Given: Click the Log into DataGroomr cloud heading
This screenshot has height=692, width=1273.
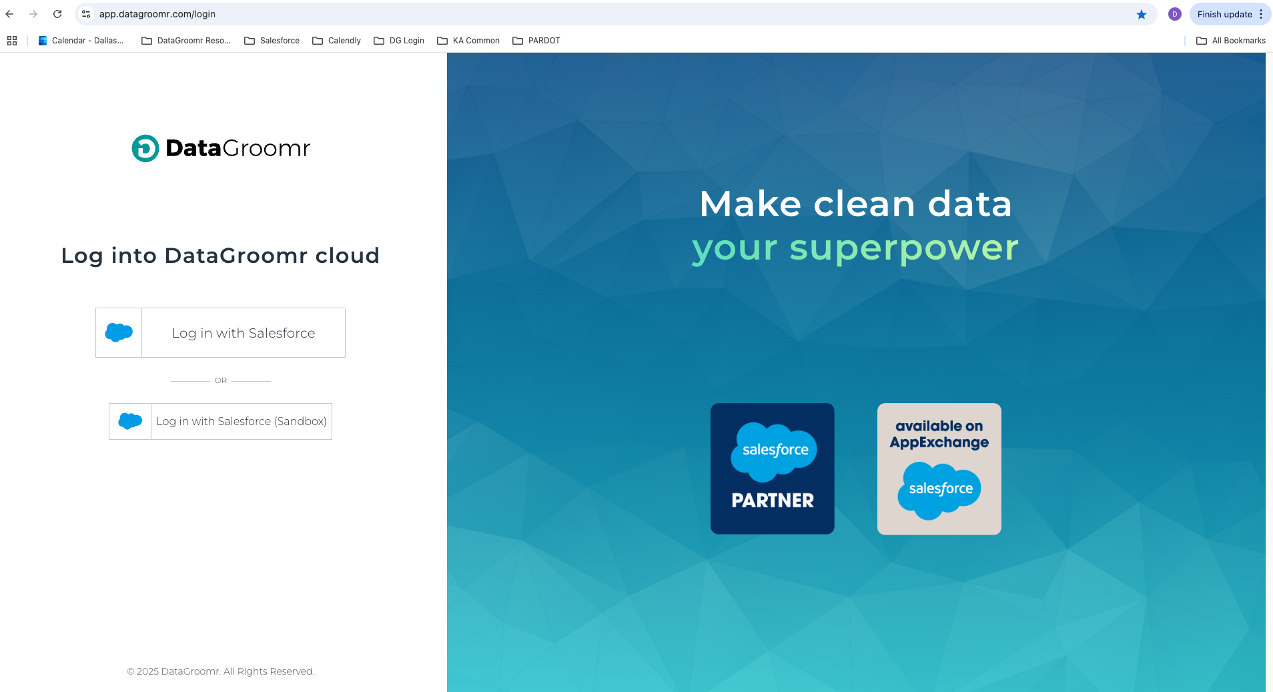Looking at the screenshot, I should (x=220, y=256).
